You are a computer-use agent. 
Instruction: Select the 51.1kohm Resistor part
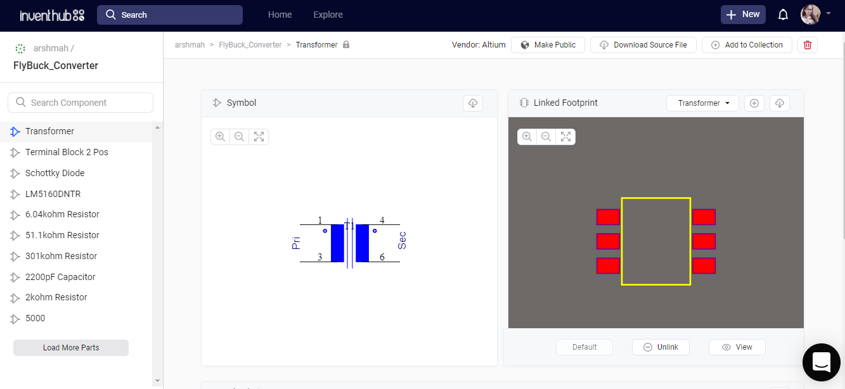(76, 235)
